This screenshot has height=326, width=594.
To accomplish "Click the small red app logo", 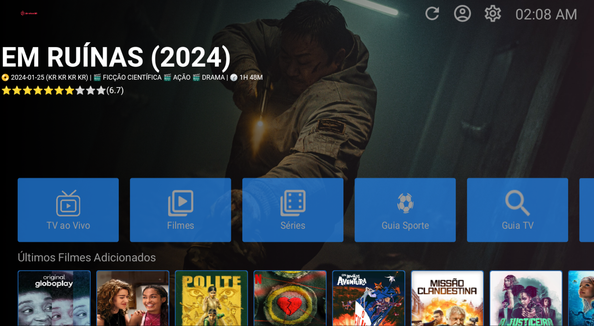I will click(x=29, y=13).
